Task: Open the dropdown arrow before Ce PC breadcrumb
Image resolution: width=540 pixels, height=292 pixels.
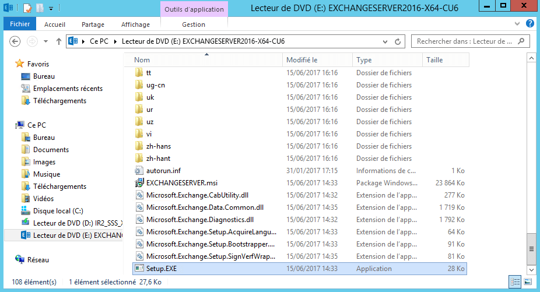Action: [83, 41]
